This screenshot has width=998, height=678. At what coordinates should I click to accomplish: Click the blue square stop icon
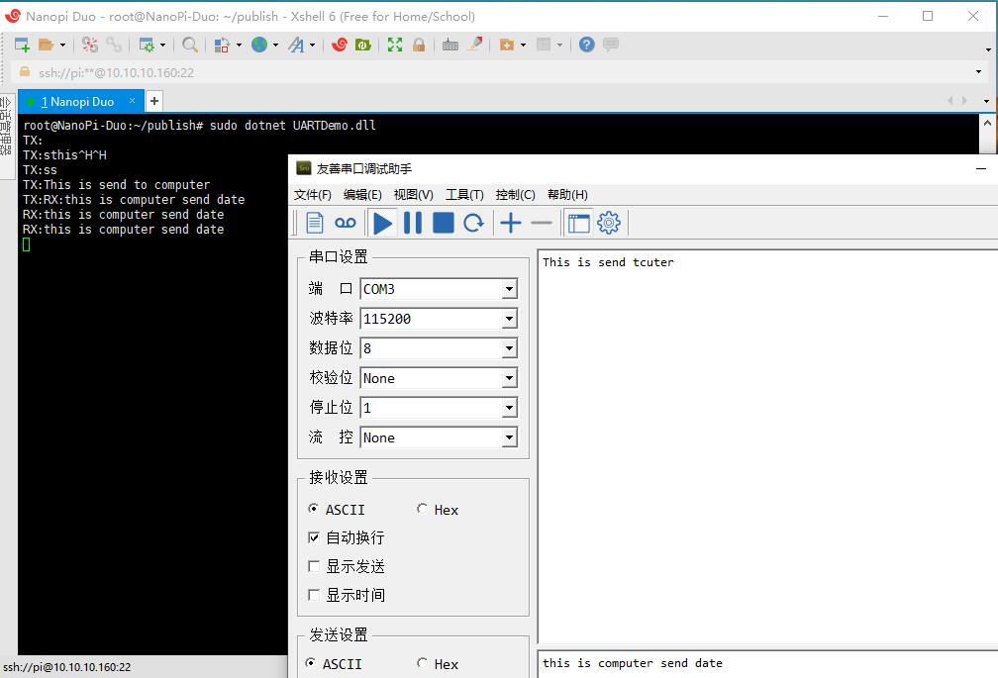point(444,223)
